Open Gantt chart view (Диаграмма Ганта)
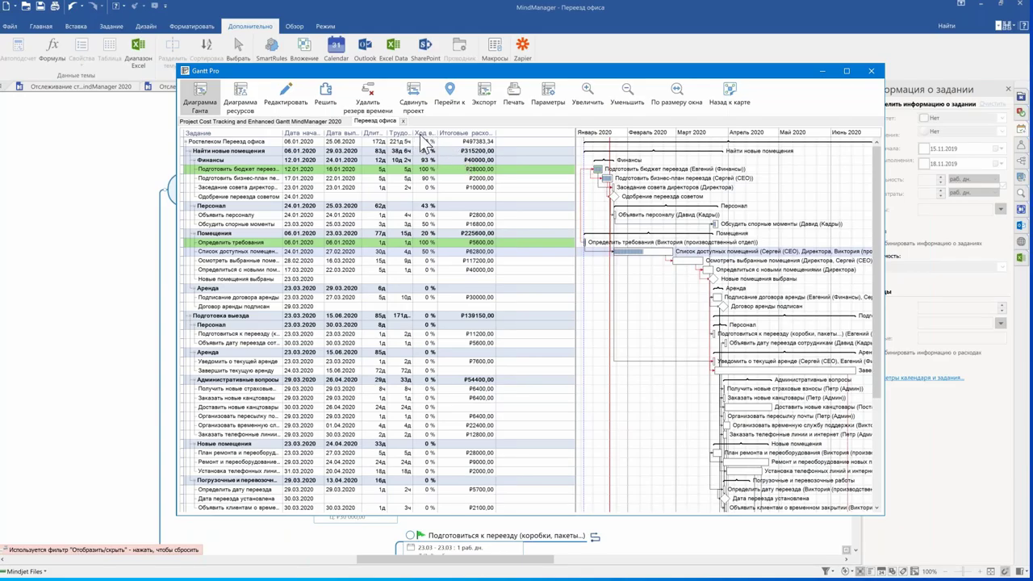The width and height of the screenshot is (1033, 581). click(x=199, y=97)
